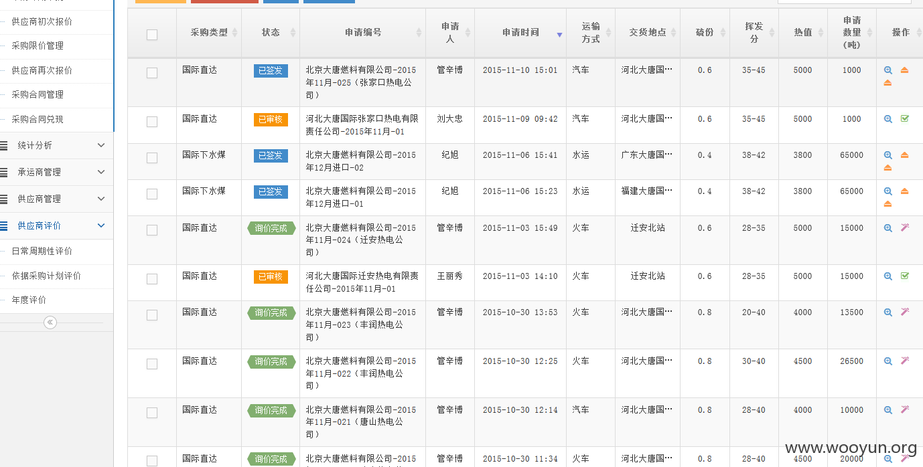Click the green check icon in 王丽秀's row
The width and height of the screenshot is (923, 467).
(x=904, y=276)
